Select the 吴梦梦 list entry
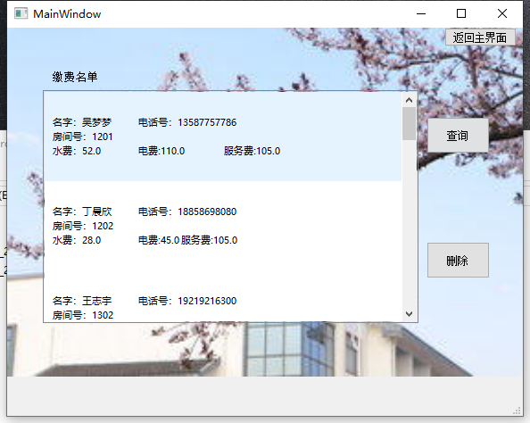This screenshot has height=423, width=530. click(223, 137)
